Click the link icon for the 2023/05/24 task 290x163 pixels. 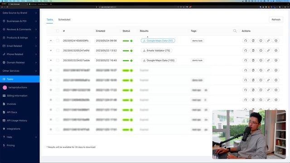[x=268, y=41]
